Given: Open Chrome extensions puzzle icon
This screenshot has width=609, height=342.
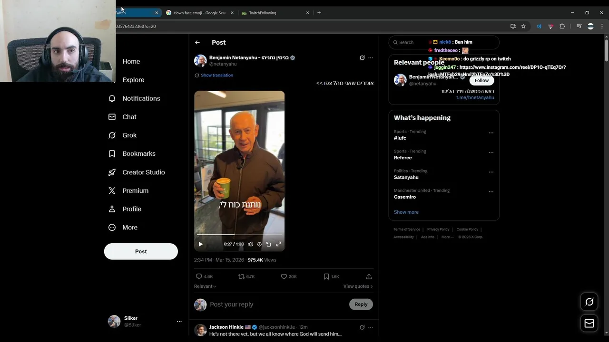Looking at the screenshot, I should point(562,26).
